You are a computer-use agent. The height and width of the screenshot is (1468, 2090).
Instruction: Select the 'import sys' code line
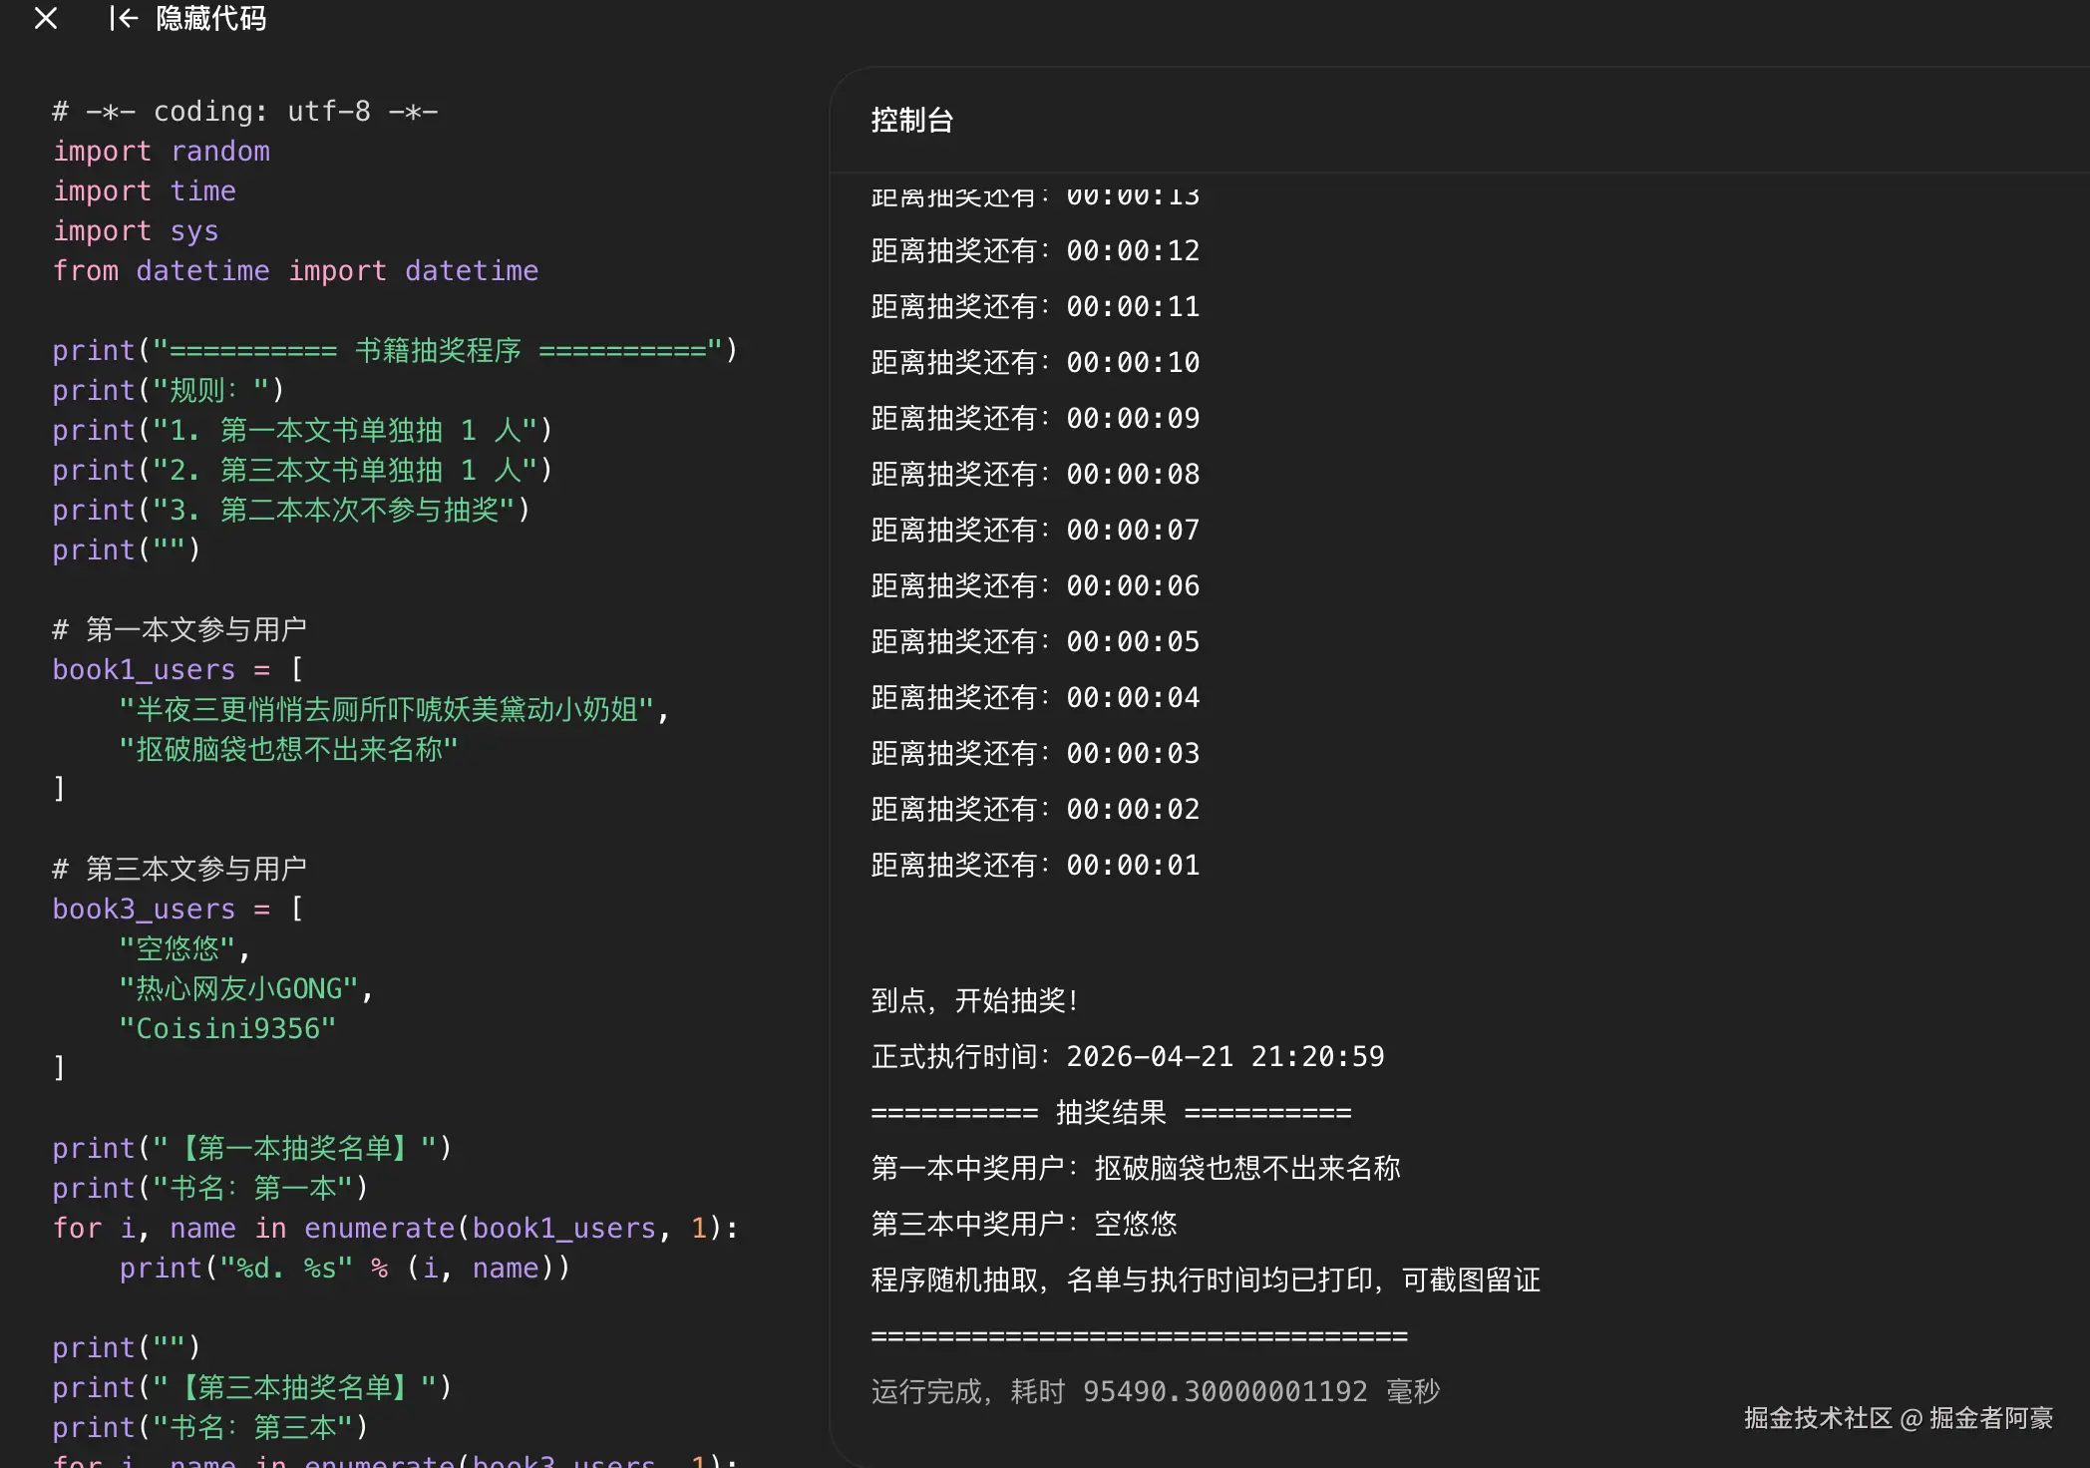coord(136,231)
